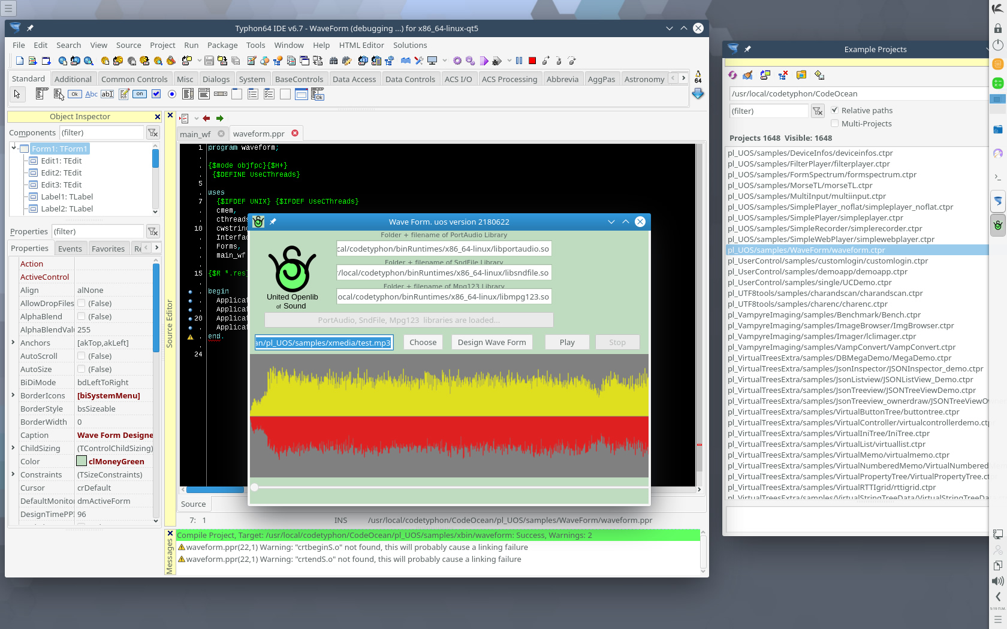
Task: Toggle the AutoScroll property checkbox
Action: click(x=82, y=356)
